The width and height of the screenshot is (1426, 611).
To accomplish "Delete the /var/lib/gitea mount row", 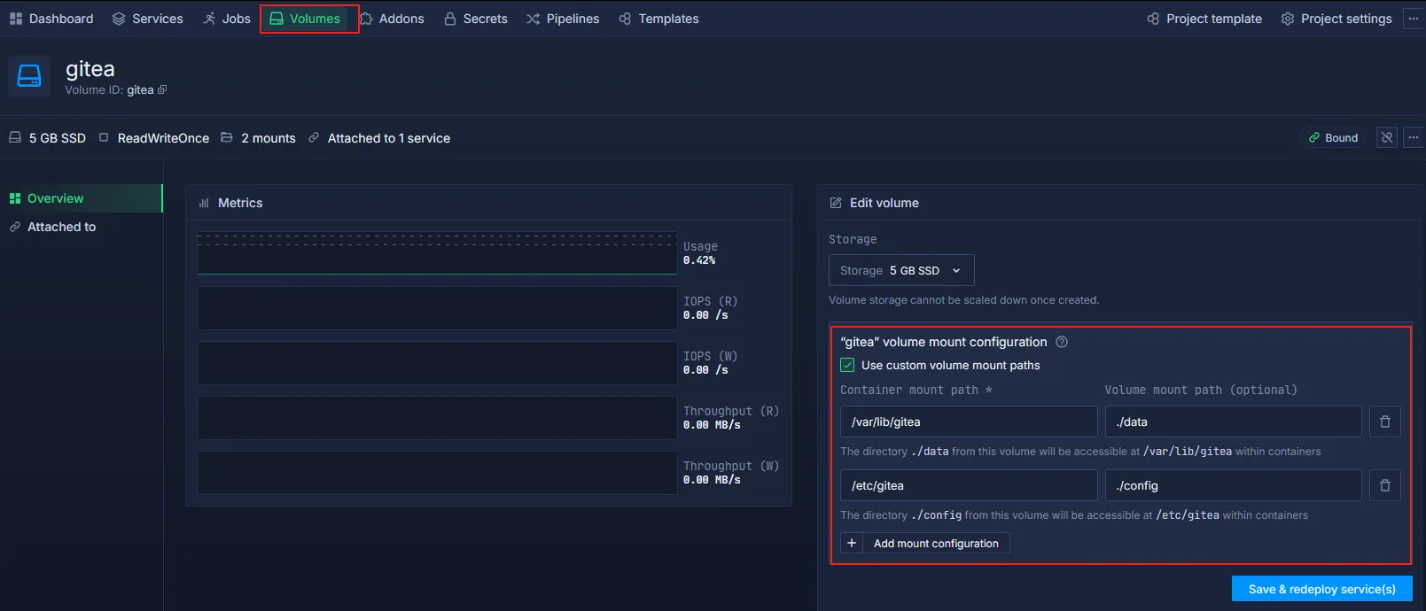I will (x=1385, y=422).
